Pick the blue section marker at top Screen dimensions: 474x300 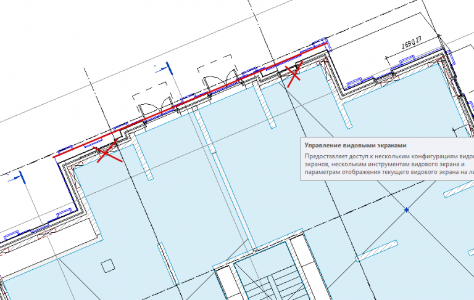point(165,68)
